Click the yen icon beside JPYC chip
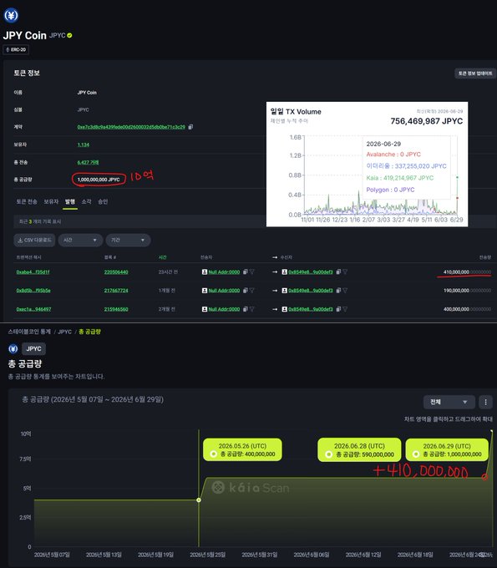 (13, 349)
